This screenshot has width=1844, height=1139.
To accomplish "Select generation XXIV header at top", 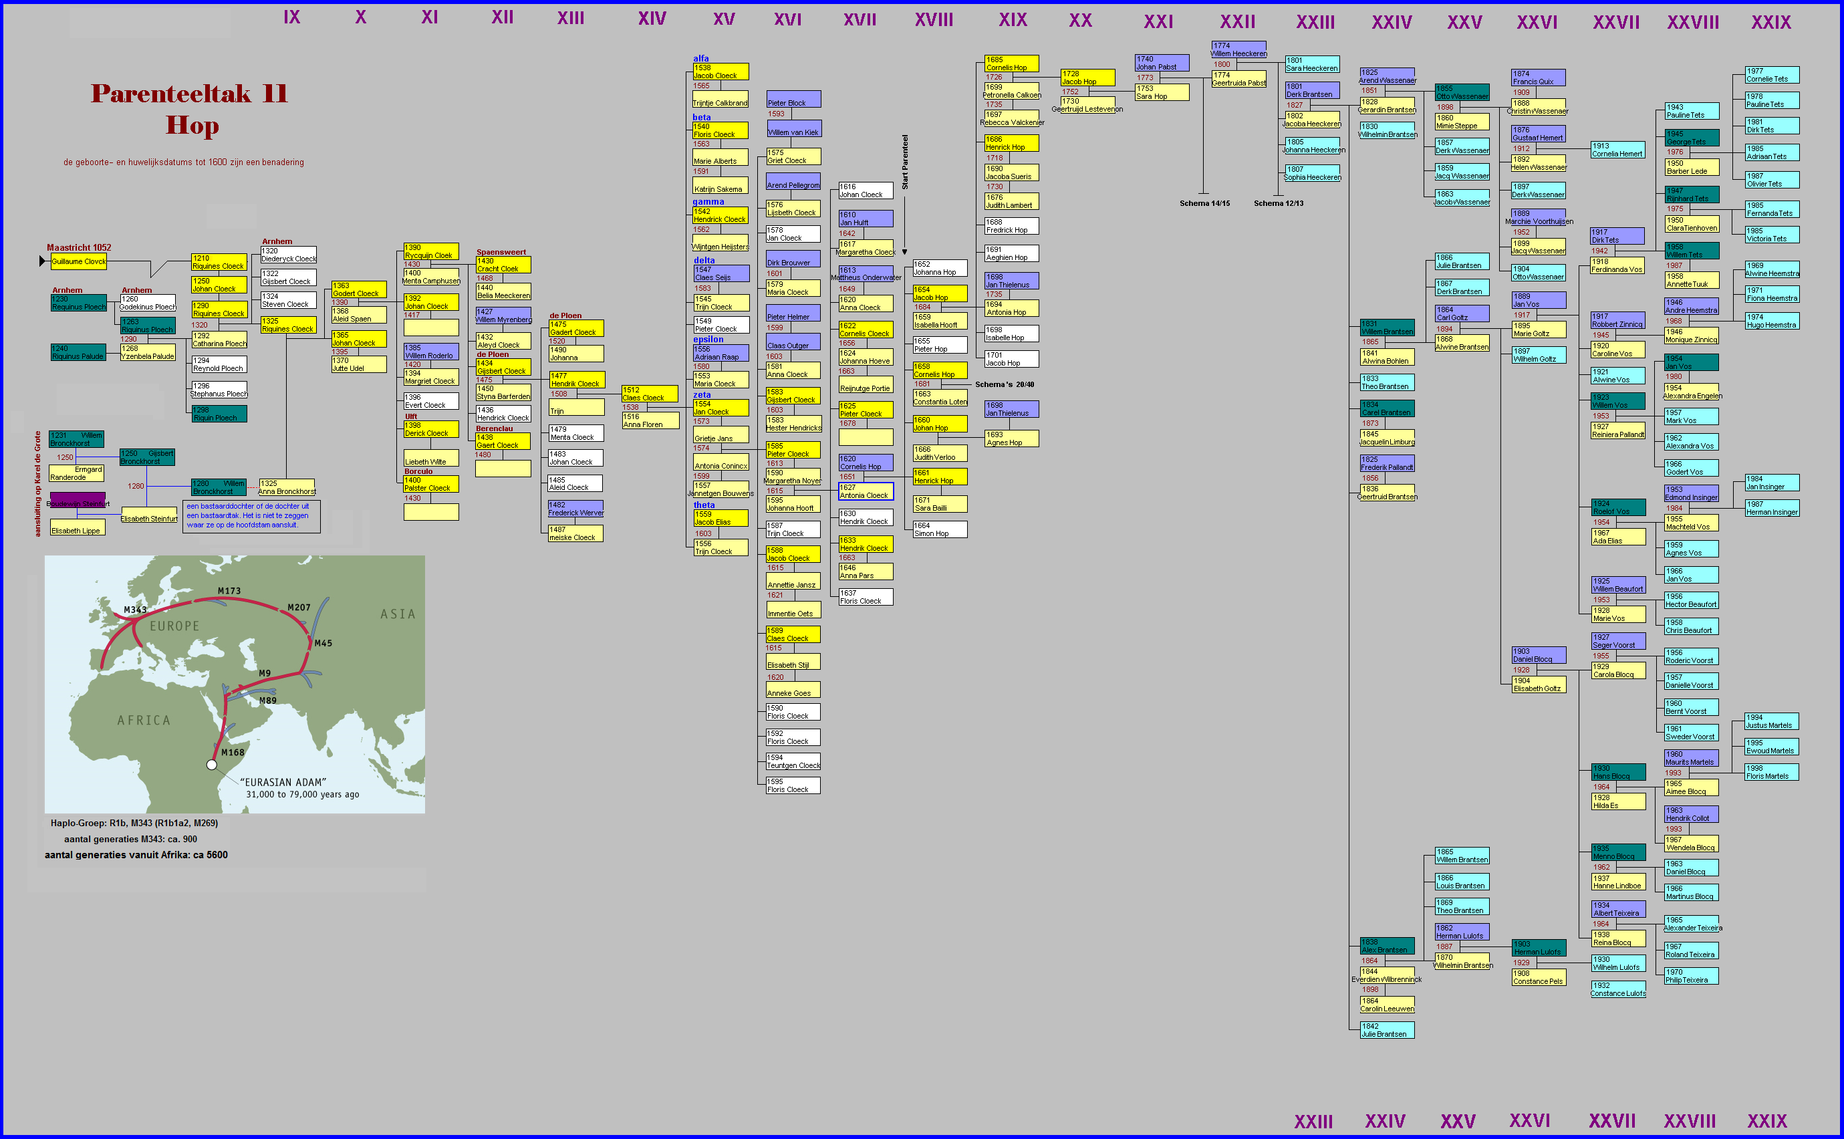I will [x=1392, y=22].
